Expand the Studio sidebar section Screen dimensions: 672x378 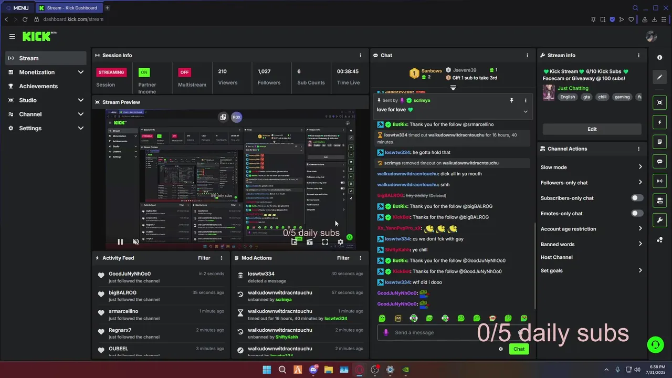click(x=80, y=100)
